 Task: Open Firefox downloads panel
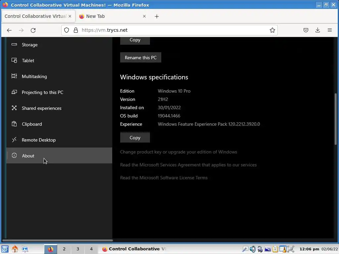click(317, 30)
